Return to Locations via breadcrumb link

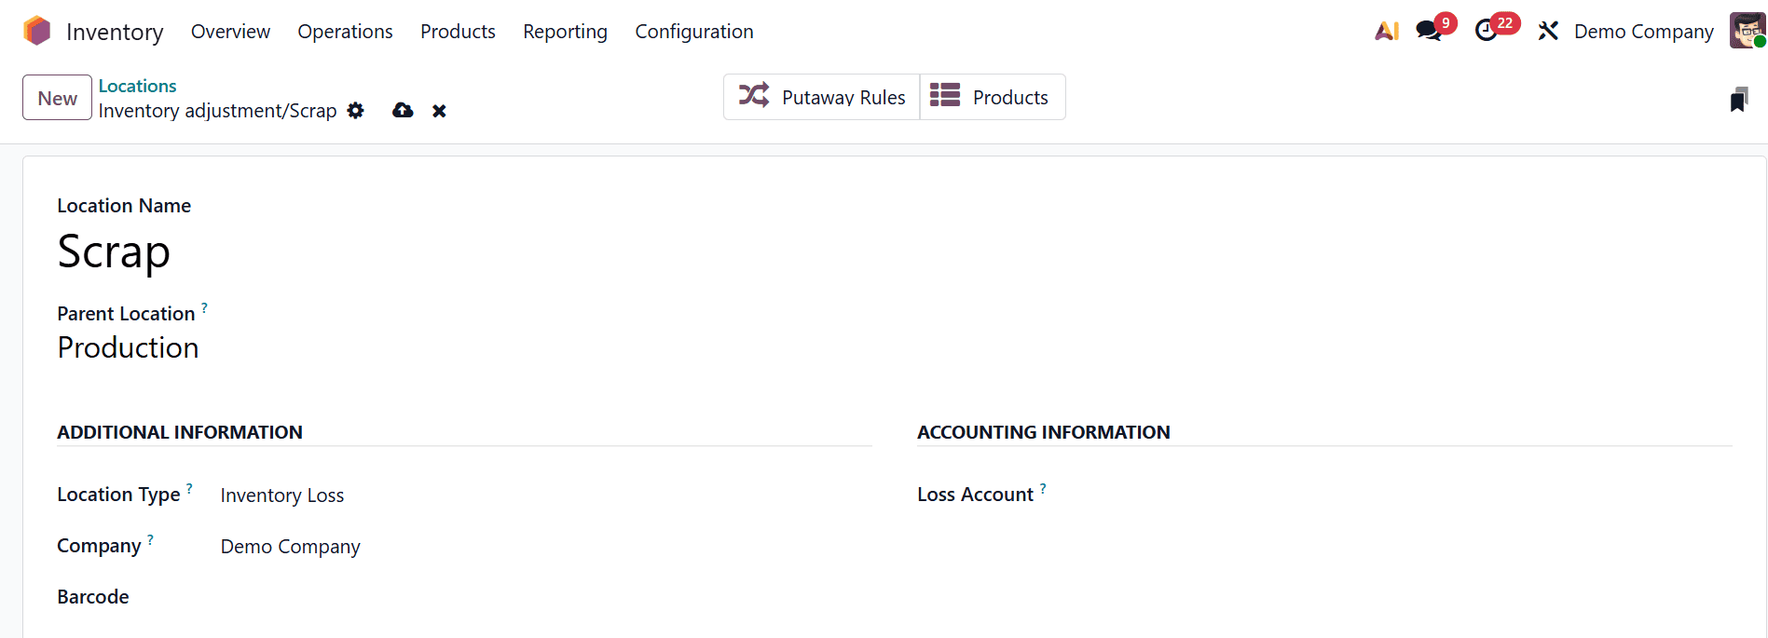coord(137,86)
